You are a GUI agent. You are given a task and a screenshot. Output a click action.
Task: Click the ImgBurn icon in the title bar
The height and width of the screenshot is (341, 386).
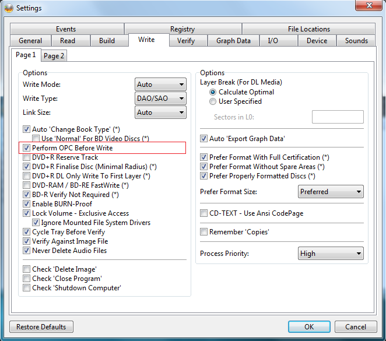point(8,8)
